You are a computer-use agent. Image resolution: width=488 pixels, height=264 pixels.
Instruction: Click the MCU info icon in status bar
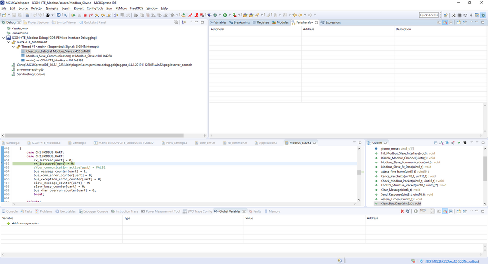422,261
